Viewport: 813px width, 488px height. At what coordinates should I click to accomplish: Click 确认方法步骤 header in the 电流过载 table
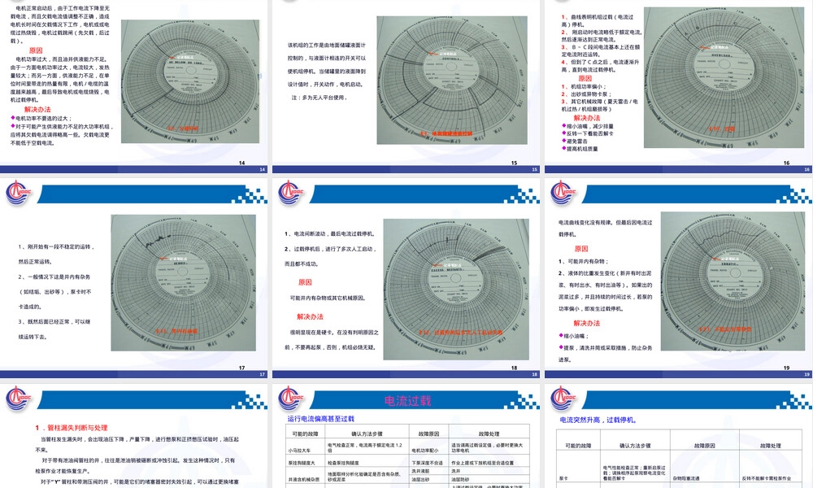coord(367,434)
